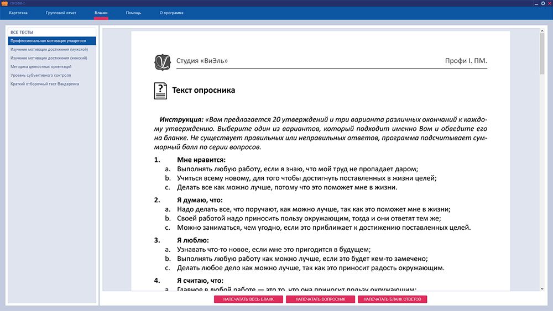Choose Изучение мотивации достижения (мужской) test

click(49, 49)
